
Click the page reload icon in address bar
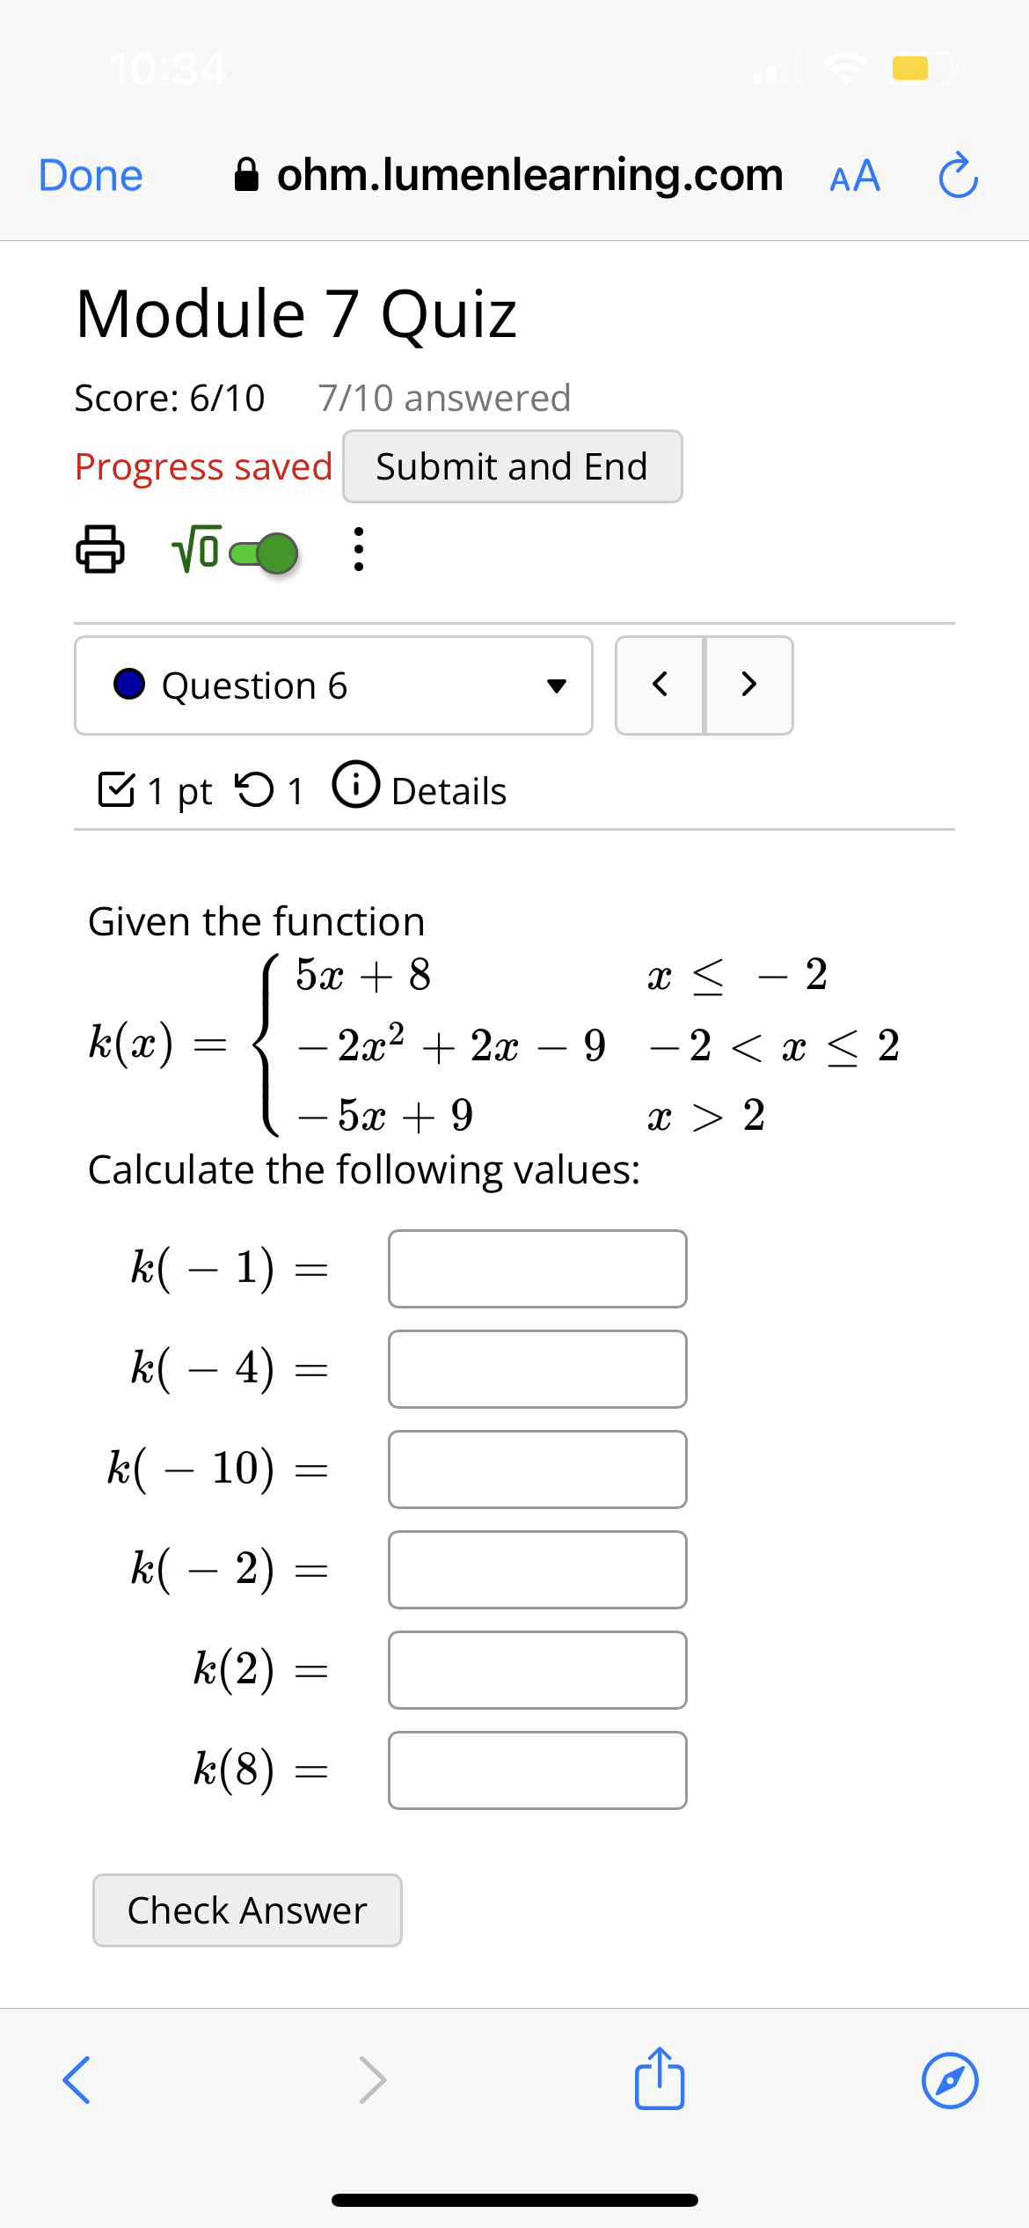click(x=958, y=174)
